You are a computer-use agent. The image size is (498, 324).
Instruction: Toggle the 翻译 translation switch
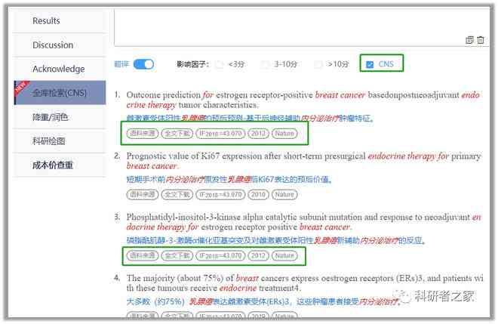pos(143,64)
